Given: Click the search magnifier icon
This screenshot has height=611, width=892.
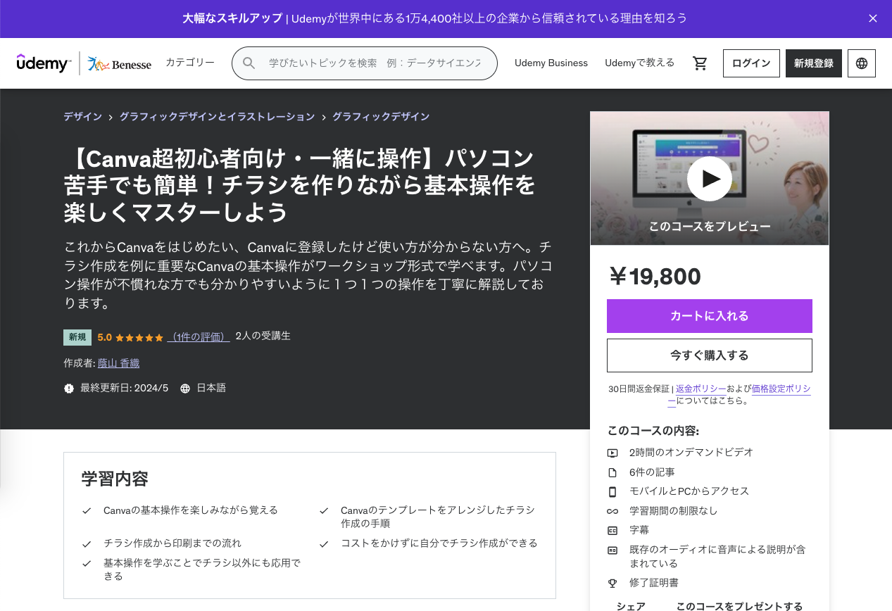Looking at the screenshot, I should 249,63.
